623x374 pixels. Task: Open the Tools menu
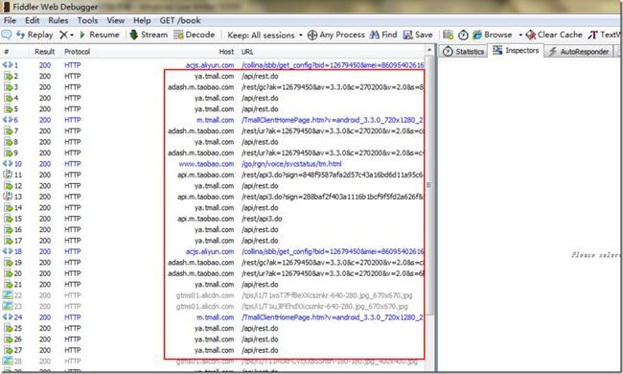tap(87, 20)
